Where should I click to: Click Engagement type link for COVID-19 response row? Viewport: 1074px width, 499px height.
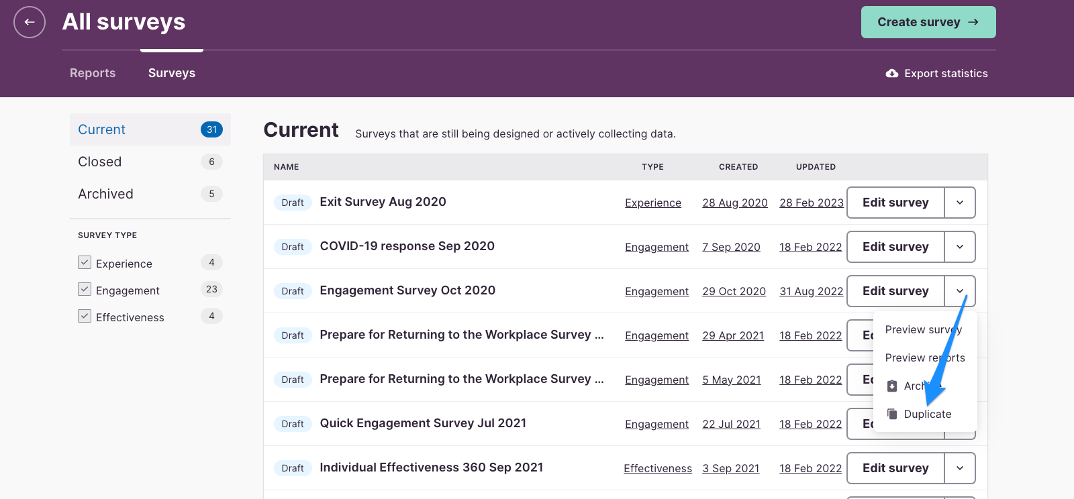pyautogui.click(x=656, y=247)
